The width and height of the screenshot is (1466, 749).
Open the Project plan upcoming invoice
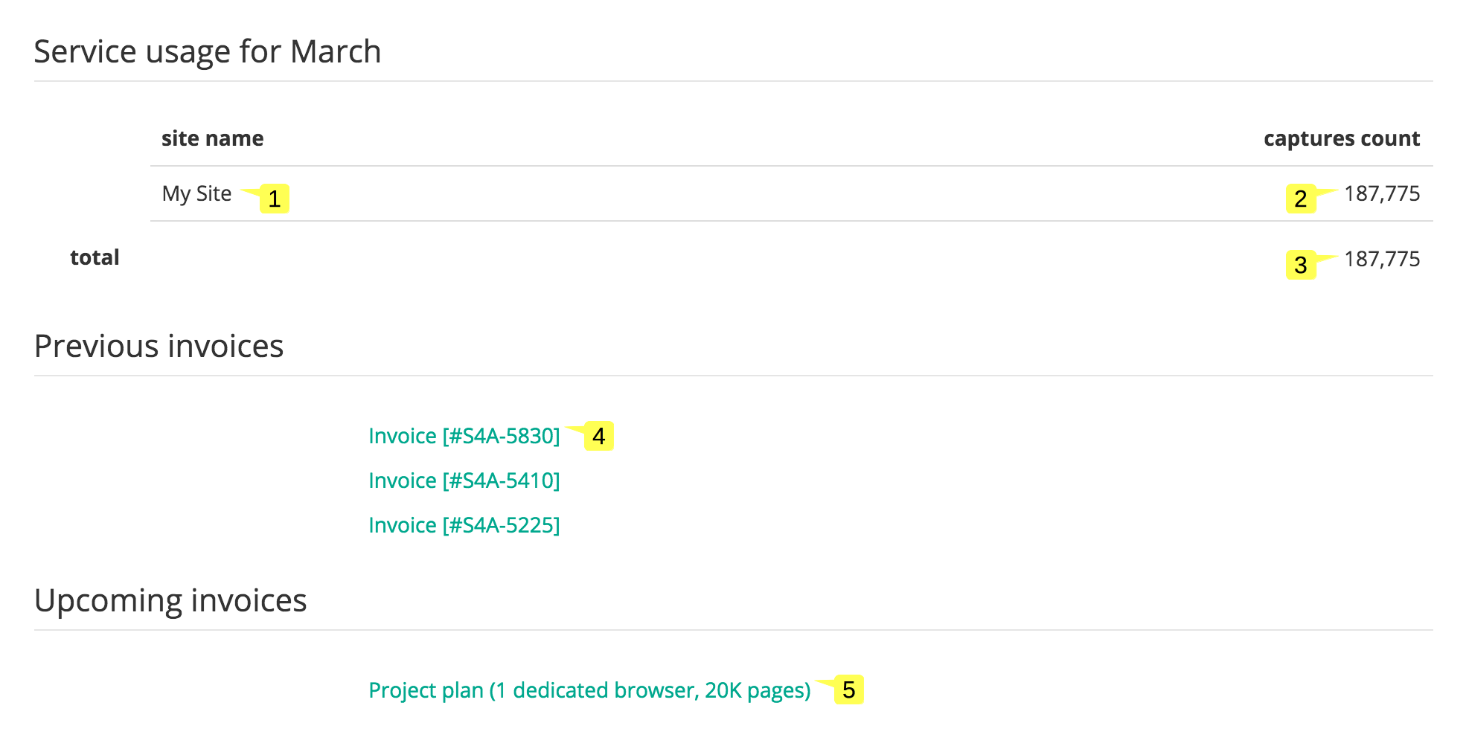pos(588,689)
